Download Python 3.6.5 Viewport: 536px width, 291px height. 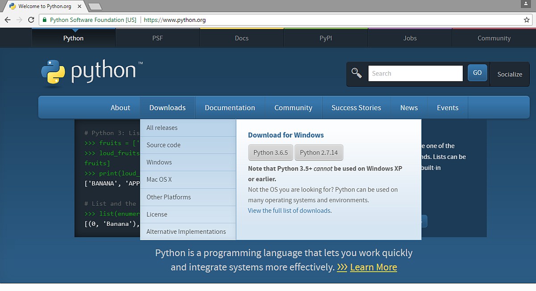271,153
